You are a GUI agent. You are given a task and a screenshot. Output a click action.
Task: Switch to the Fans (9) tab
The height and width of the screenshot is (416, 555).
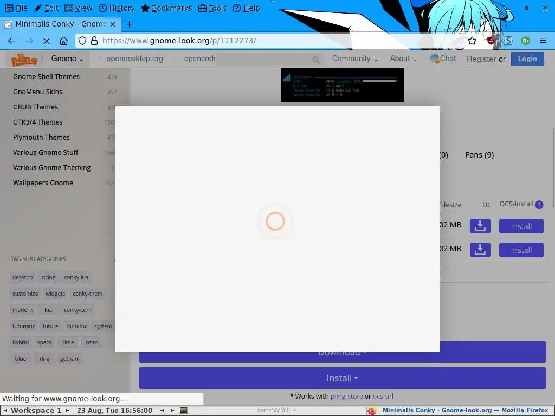pyautogui.click(x=480, y=155)
